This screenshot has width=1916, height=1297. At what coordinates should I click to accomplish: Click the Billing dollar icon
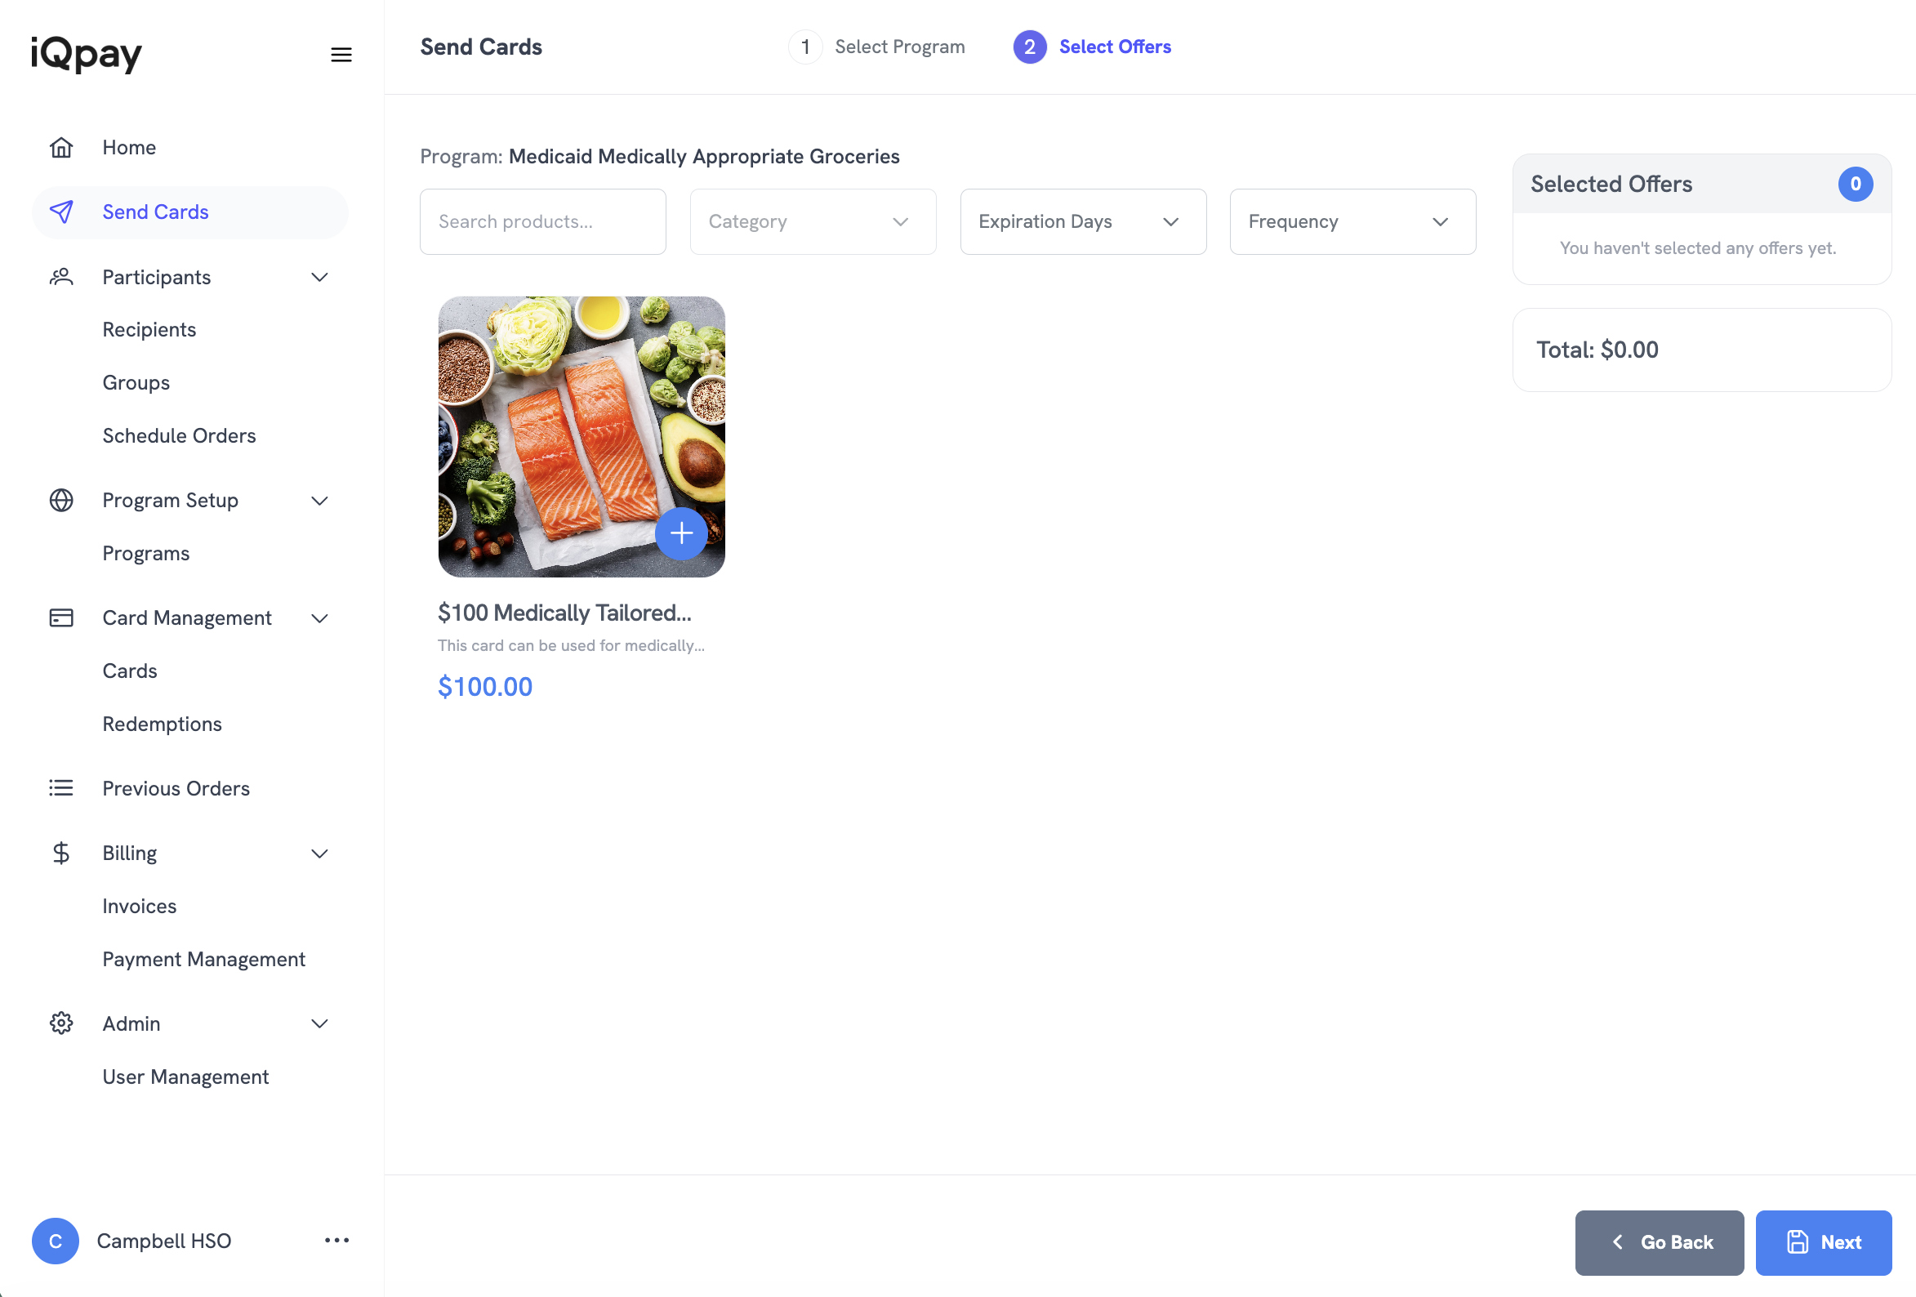point(61,853)
